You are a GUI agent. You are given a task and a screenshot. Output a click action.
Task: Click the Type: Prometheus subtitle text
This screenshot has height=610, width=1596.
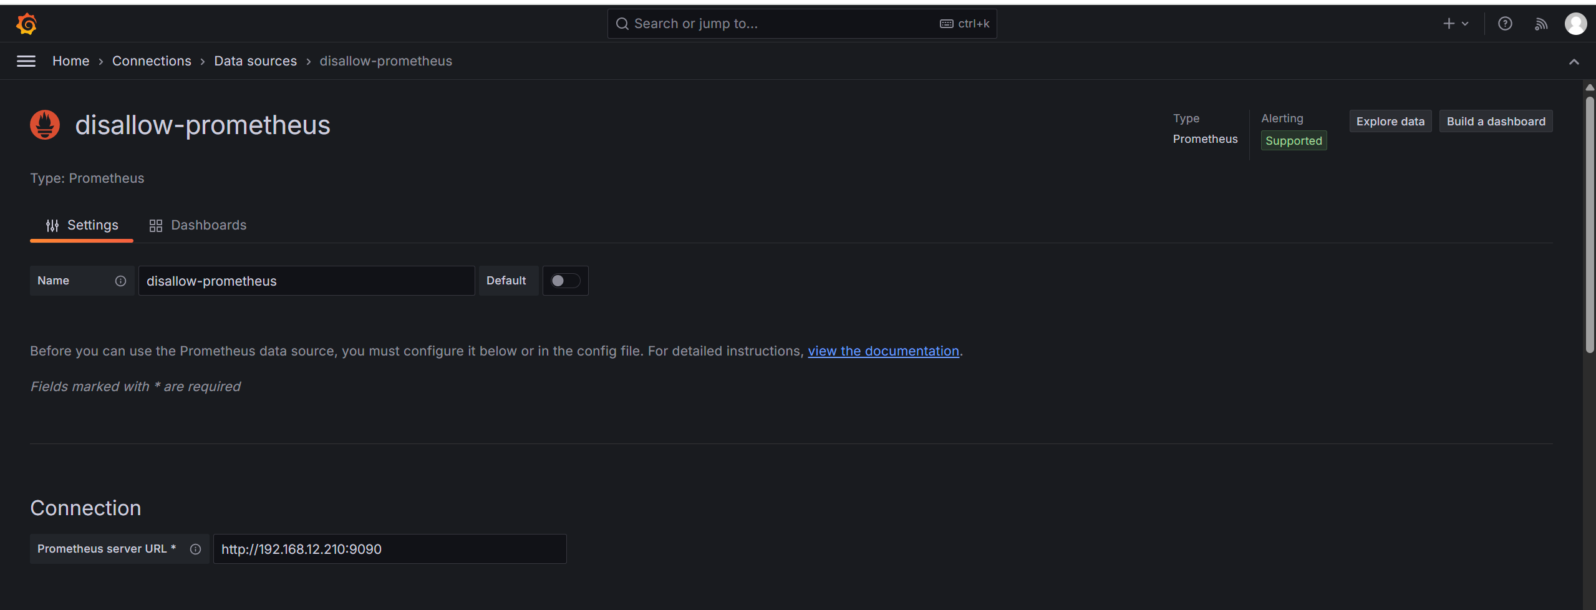[x=87, y=178]
